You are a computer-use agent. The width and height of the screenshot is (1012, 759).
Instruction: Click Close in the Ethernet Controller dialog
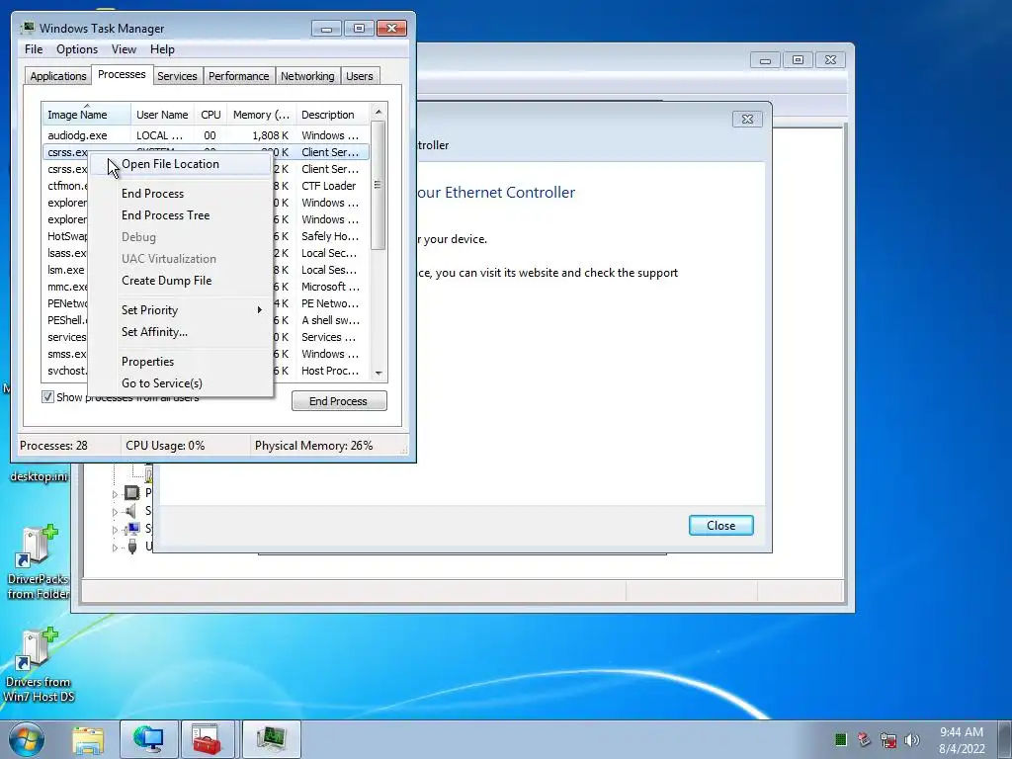pyautogui.click(x=720, y=526)
